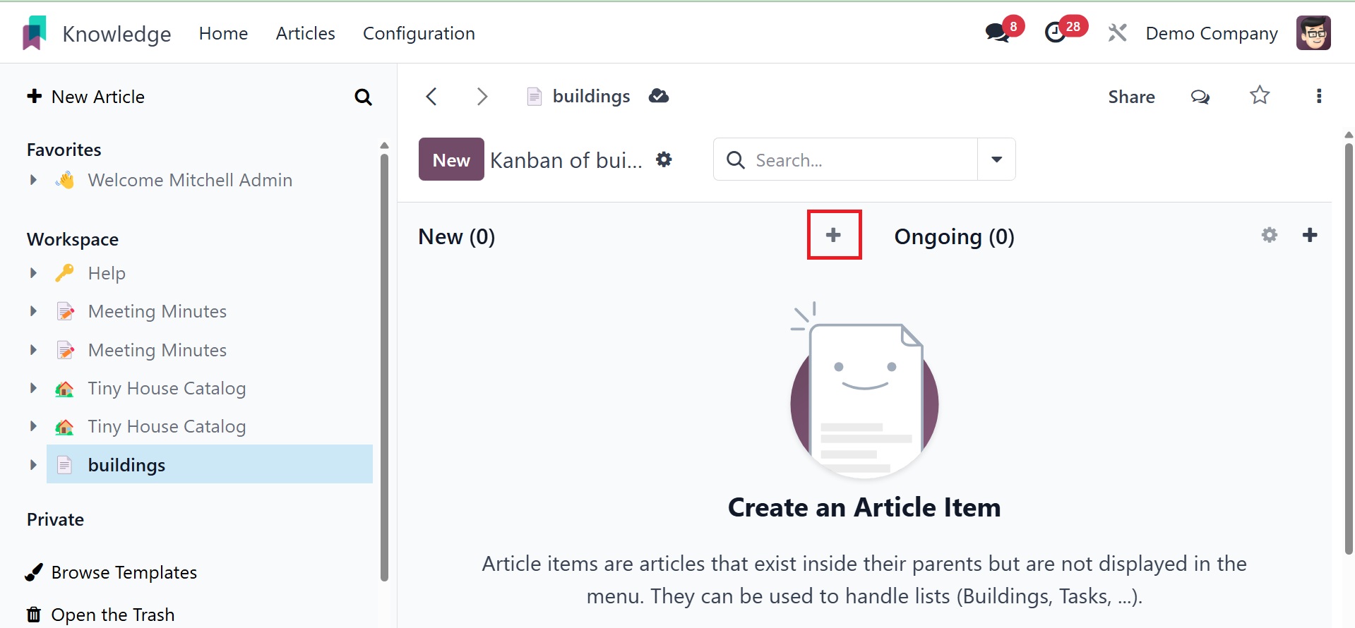
Task: Expand the buildings article children
Action: [33, 464]
